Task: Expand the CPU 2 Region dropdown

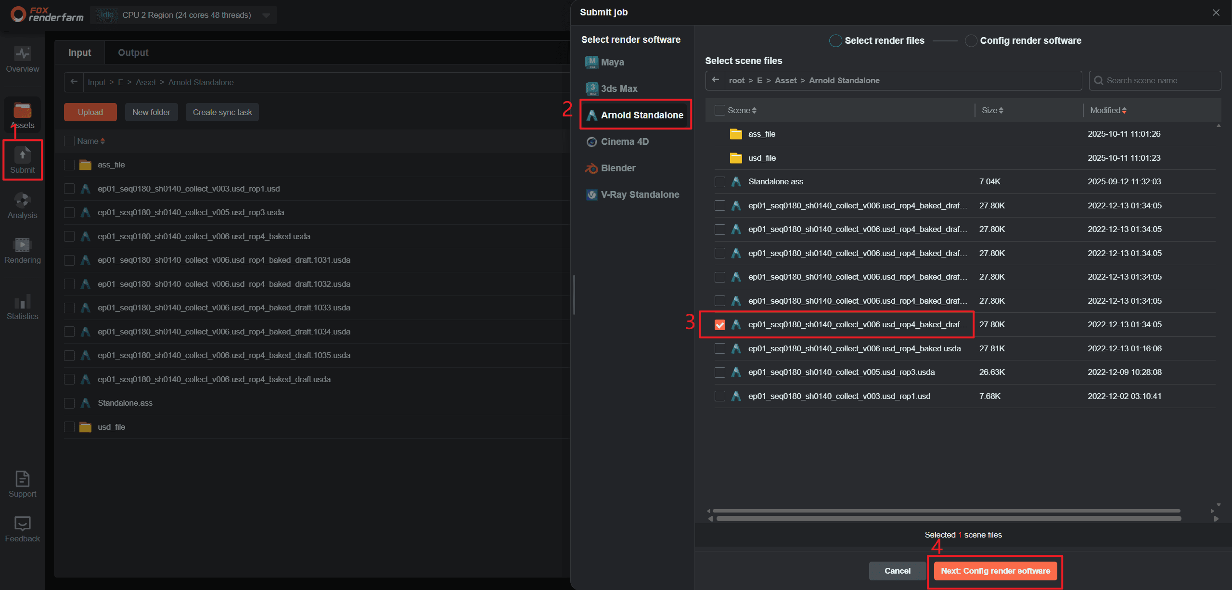Action: (266, 15)
